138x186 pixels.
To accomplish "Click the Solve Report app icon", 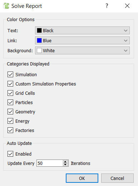I will coord(6,6).
